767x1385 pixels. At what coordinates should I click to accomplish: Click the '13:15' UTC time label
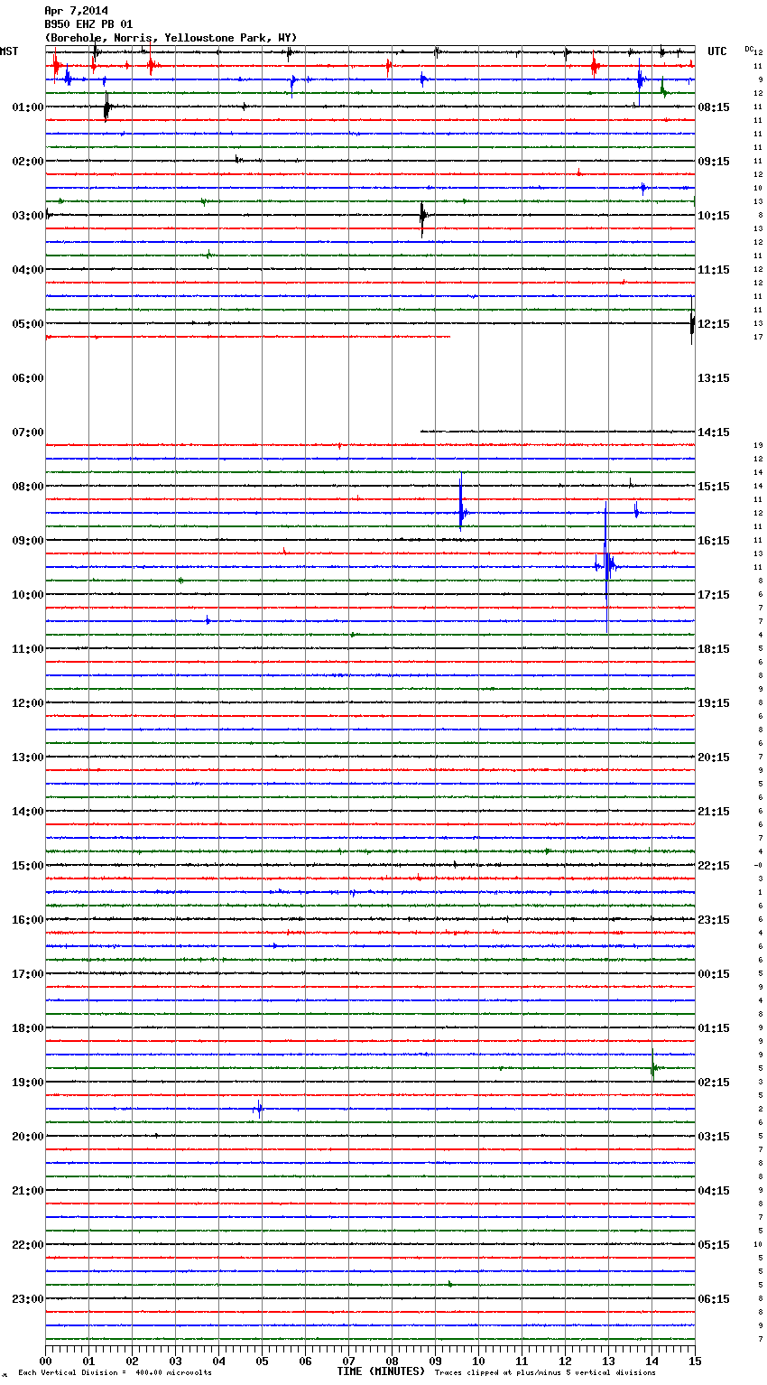[714, 378]
